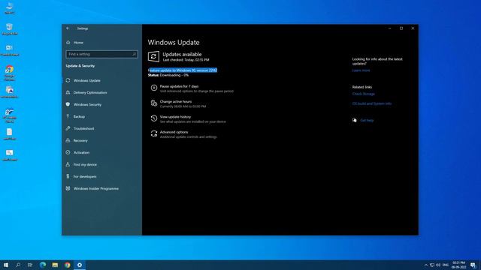Viewport: 481px width, 270px height.
Task: Click the Delivery Optimisation icon
Action: [68, 92]
